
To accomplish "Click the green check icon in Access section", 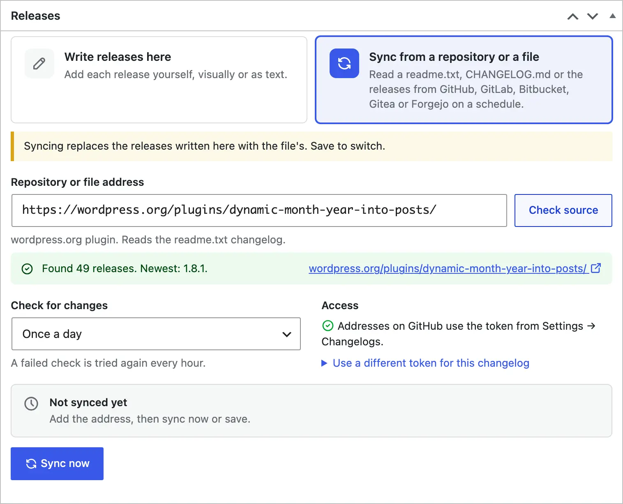I will click(x=328, y=326).
